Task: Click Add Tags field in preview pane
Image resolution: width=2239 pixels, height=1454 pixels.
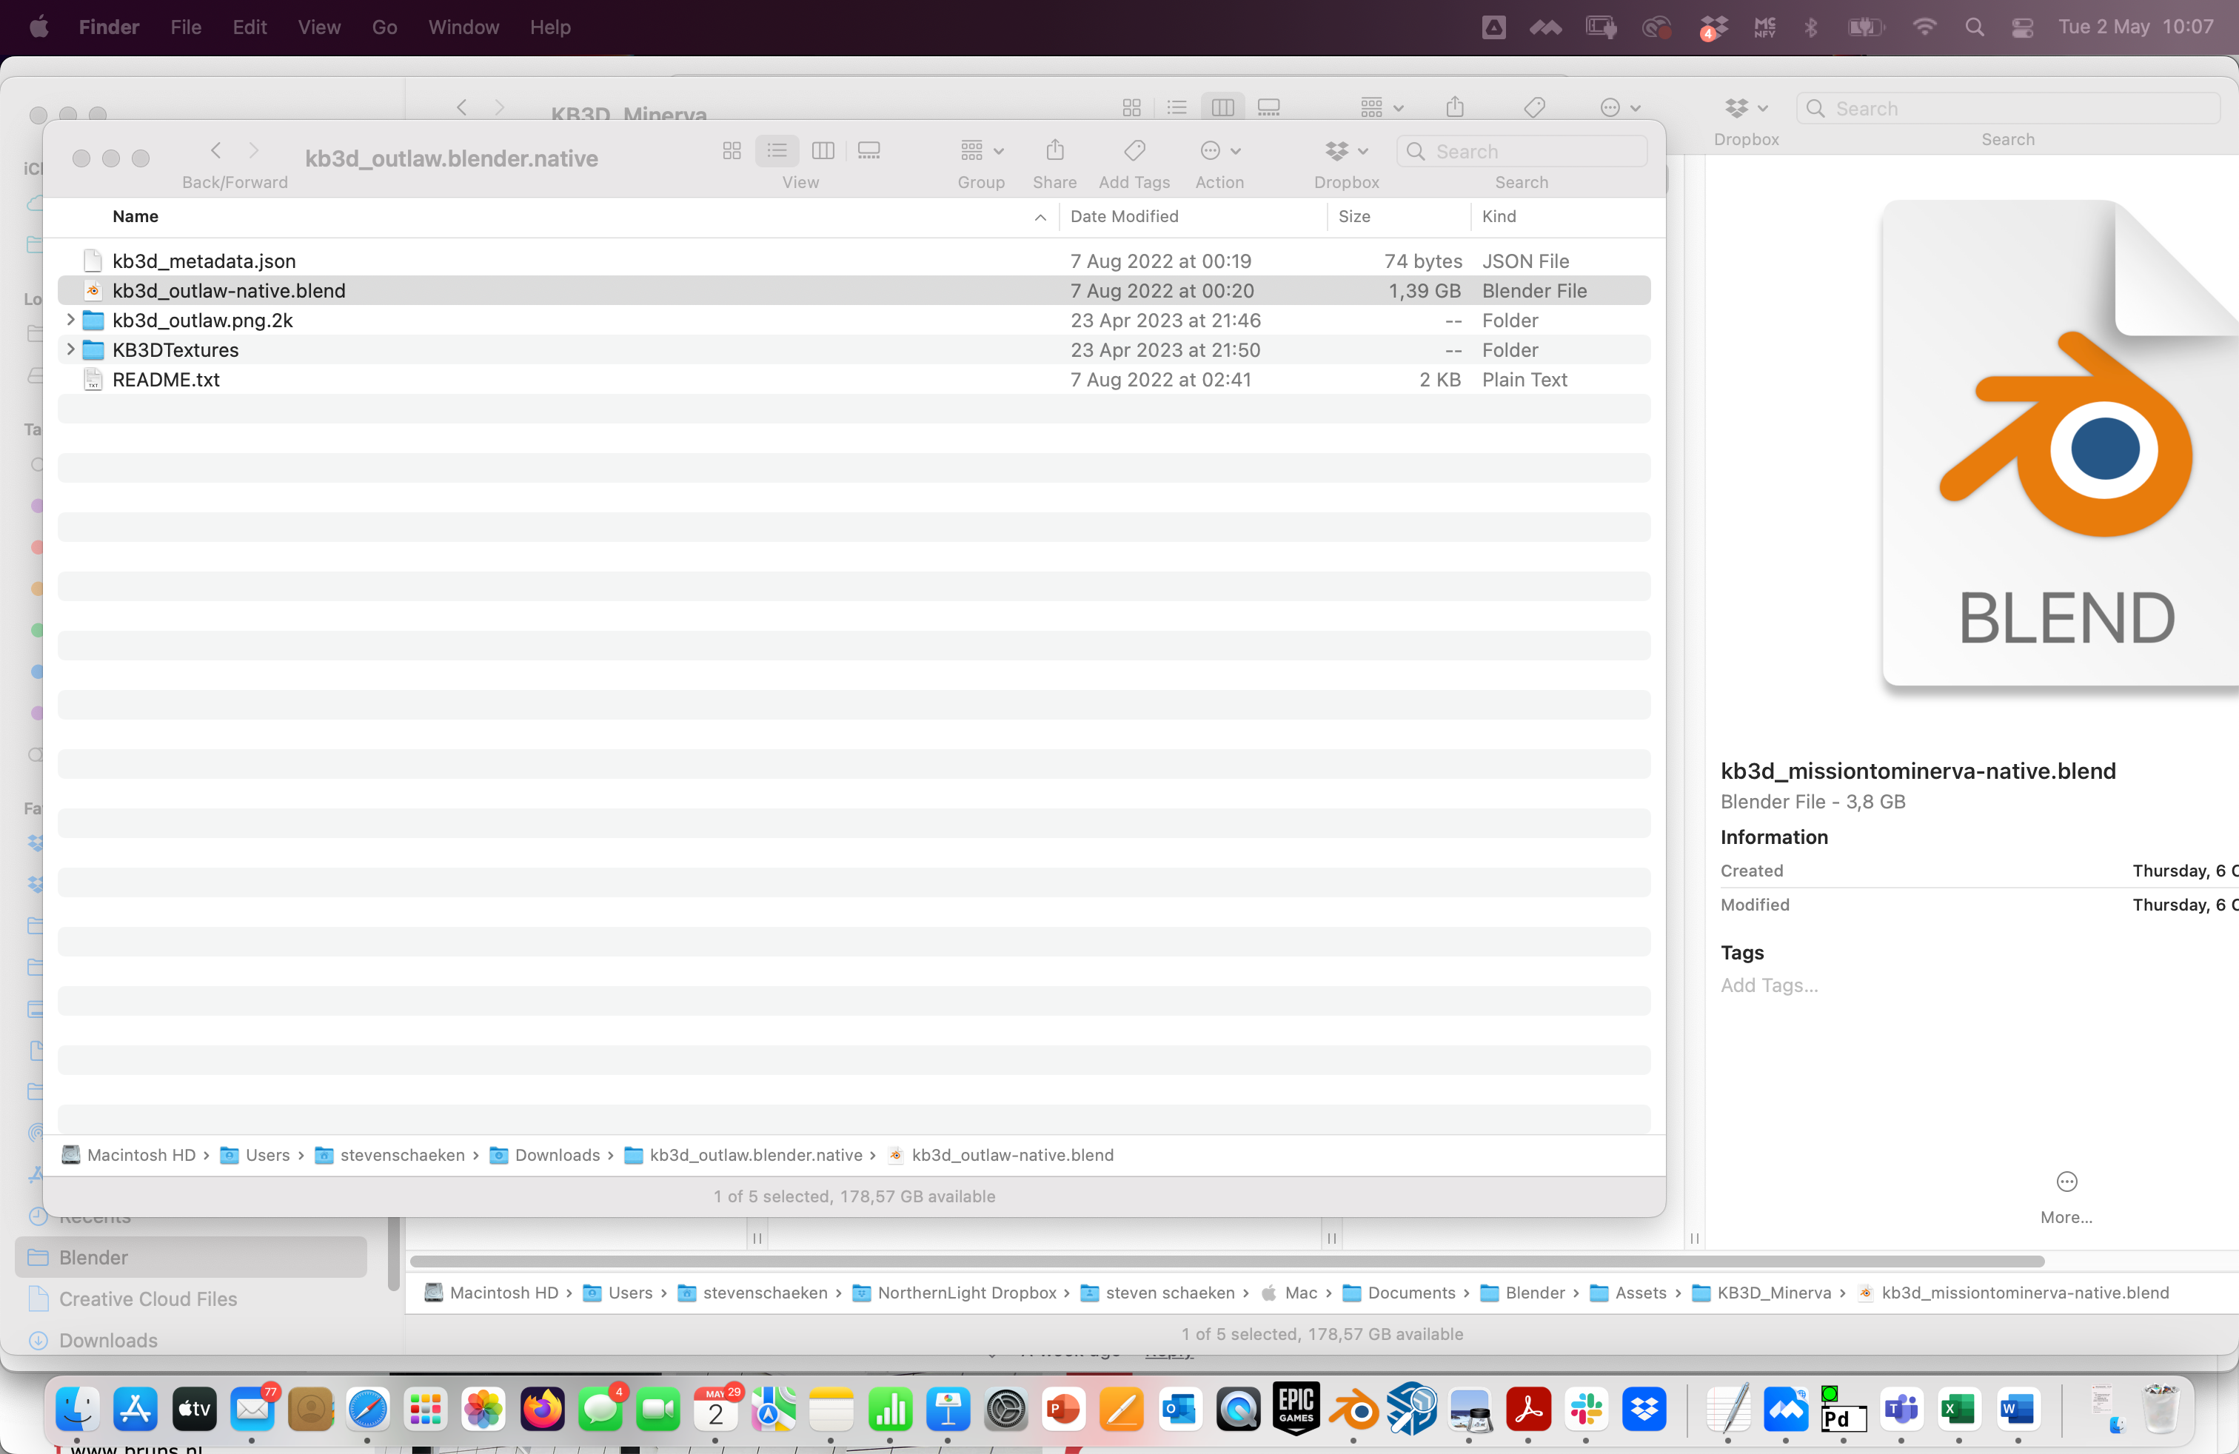Action: pos(1769,985)
